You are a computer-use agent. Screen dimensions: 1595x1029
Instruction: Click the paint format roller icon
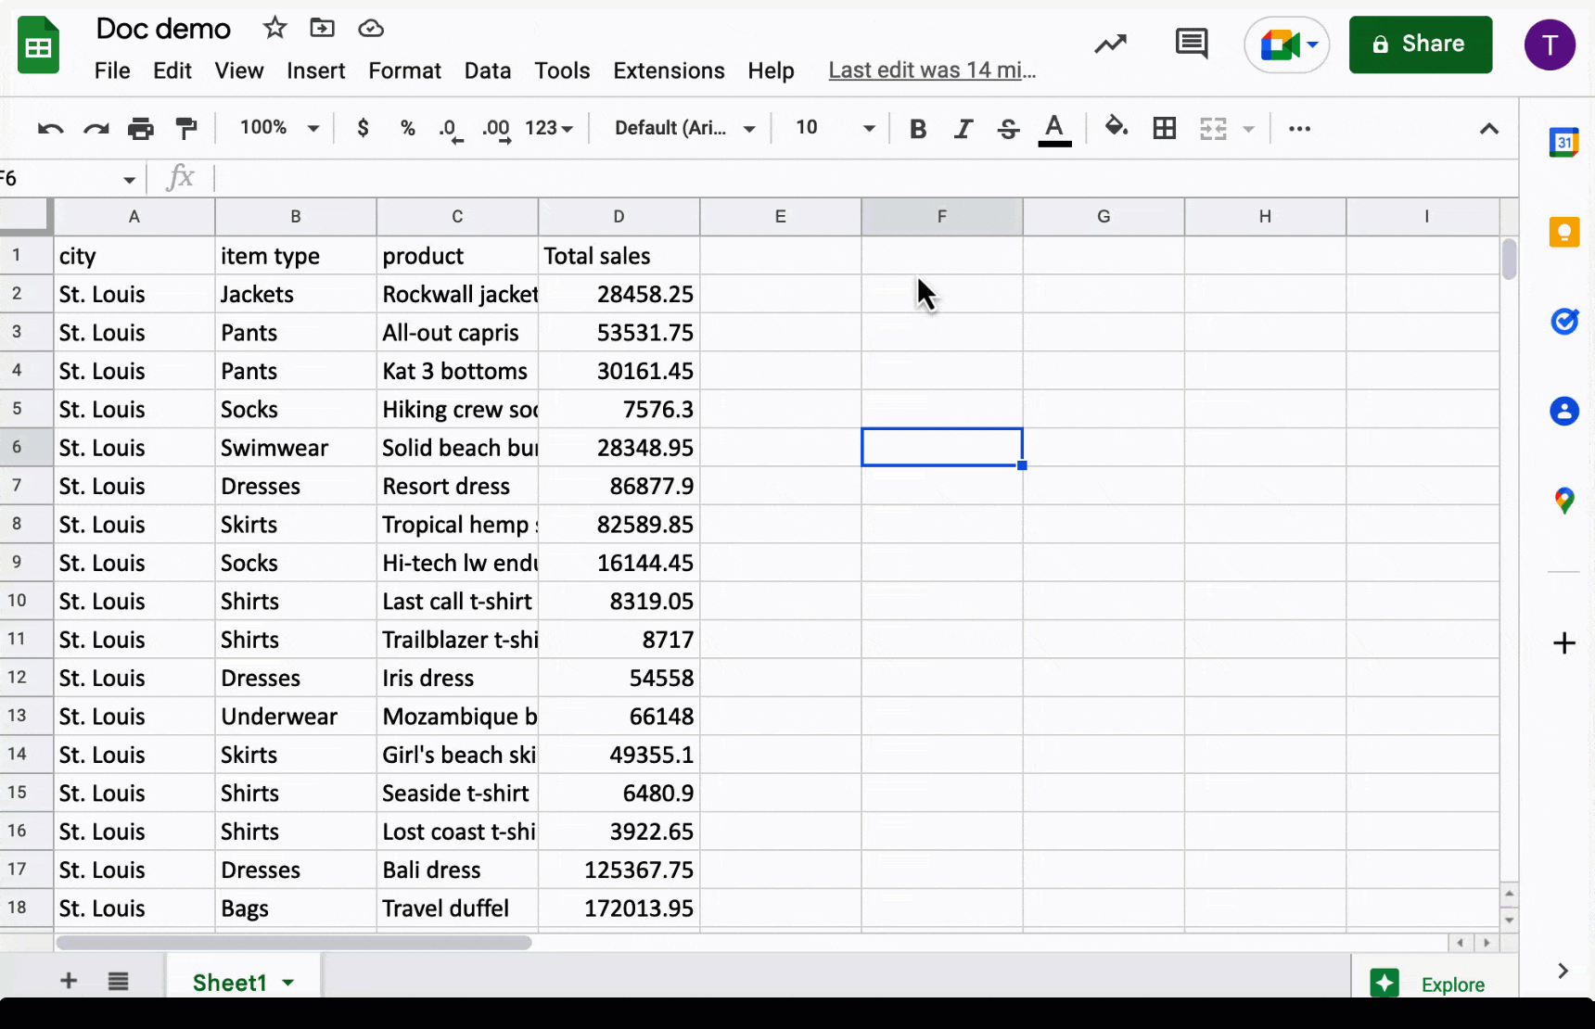(x=186, y=128)
